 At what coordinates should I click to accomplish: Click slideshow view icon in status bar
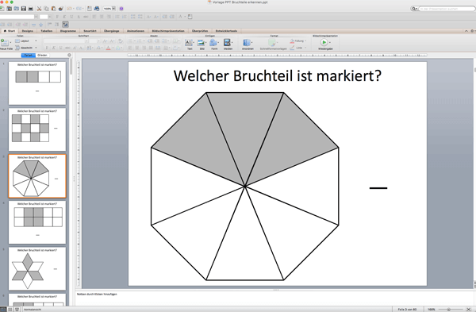[x=17, y=310]
